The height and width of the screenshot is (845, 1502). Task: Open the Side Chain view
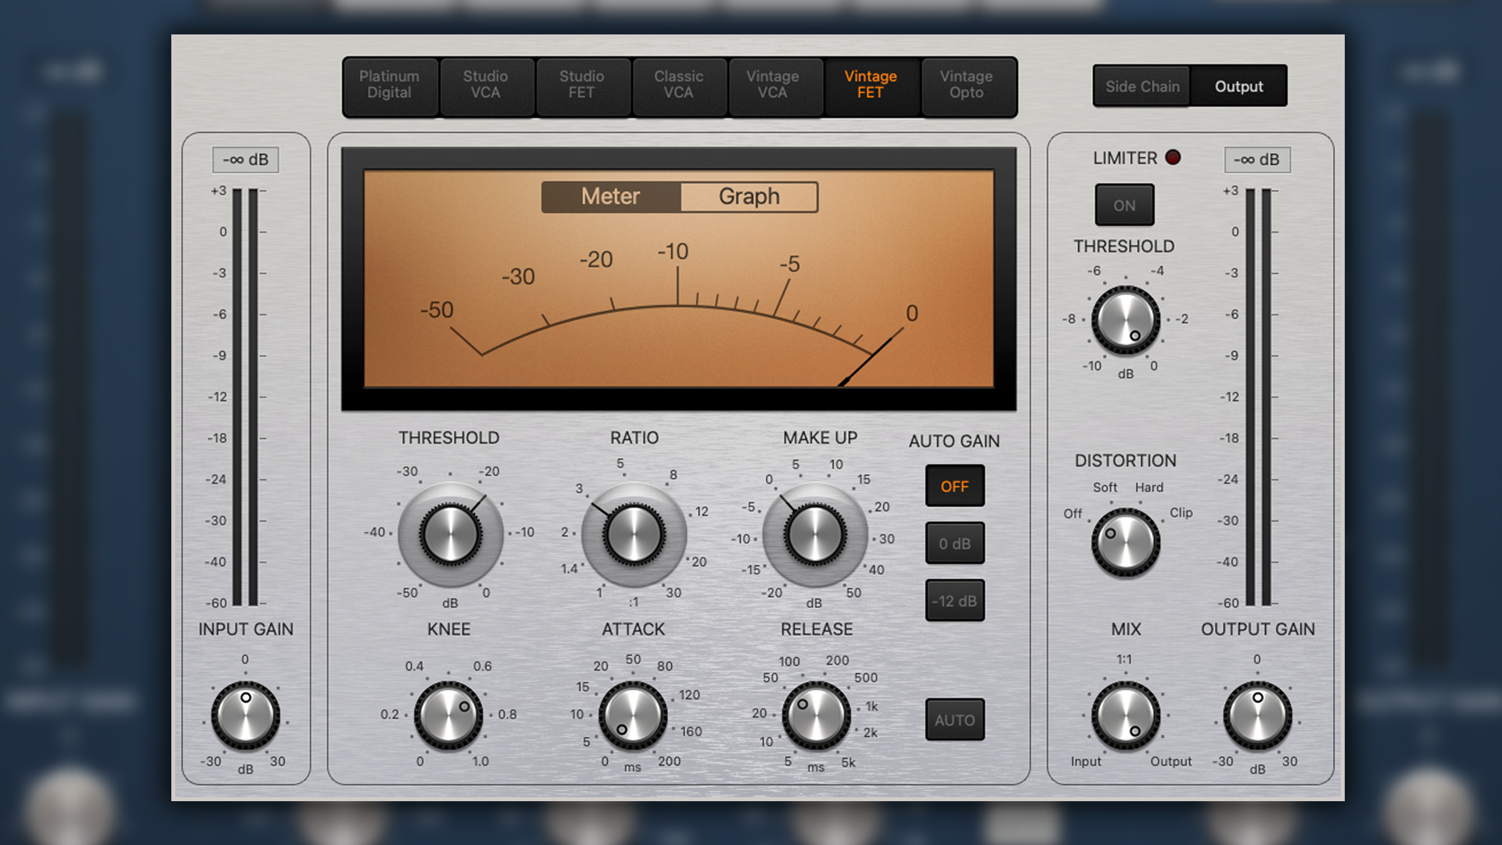click(x=1141, y=86)
